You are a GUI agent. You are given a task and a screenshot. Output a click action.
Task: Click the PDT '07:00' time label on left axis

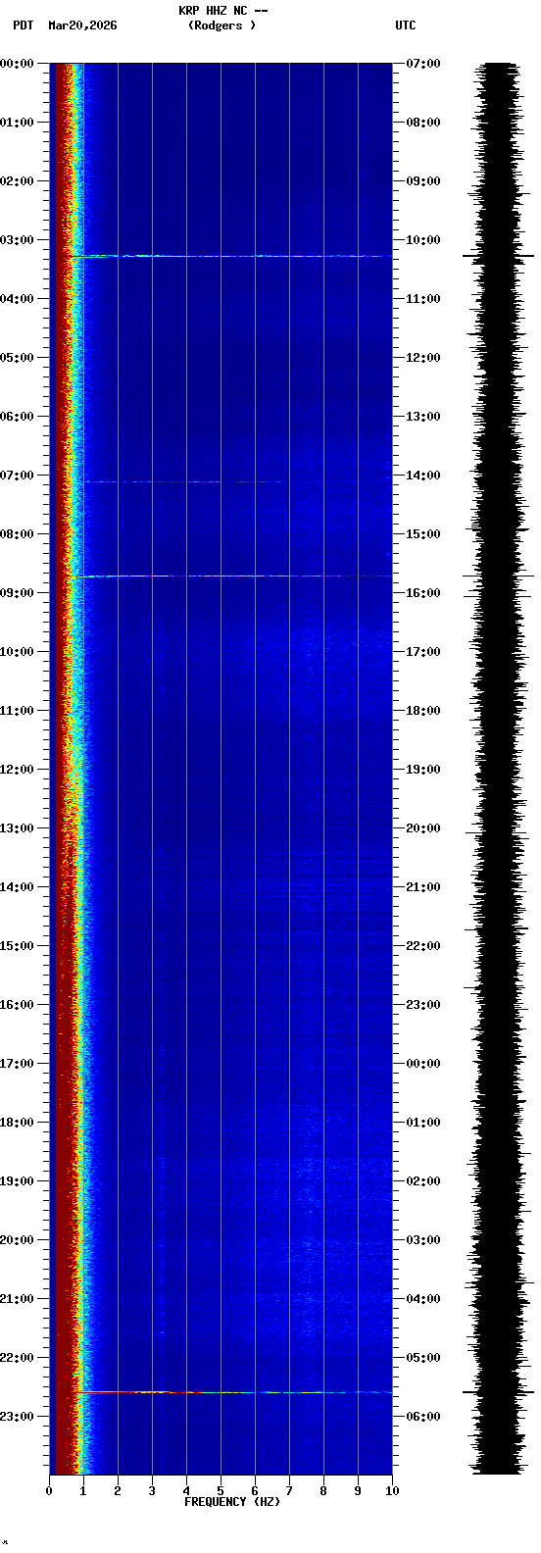click(x=17, y=476)
